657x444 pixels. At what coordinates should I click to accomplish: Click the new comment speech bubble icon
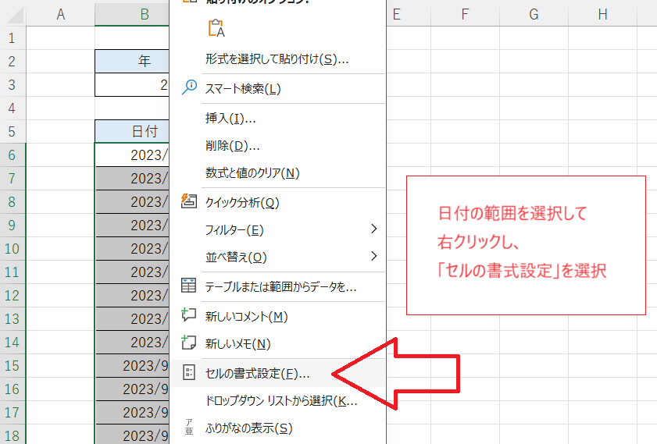(188, 314)
